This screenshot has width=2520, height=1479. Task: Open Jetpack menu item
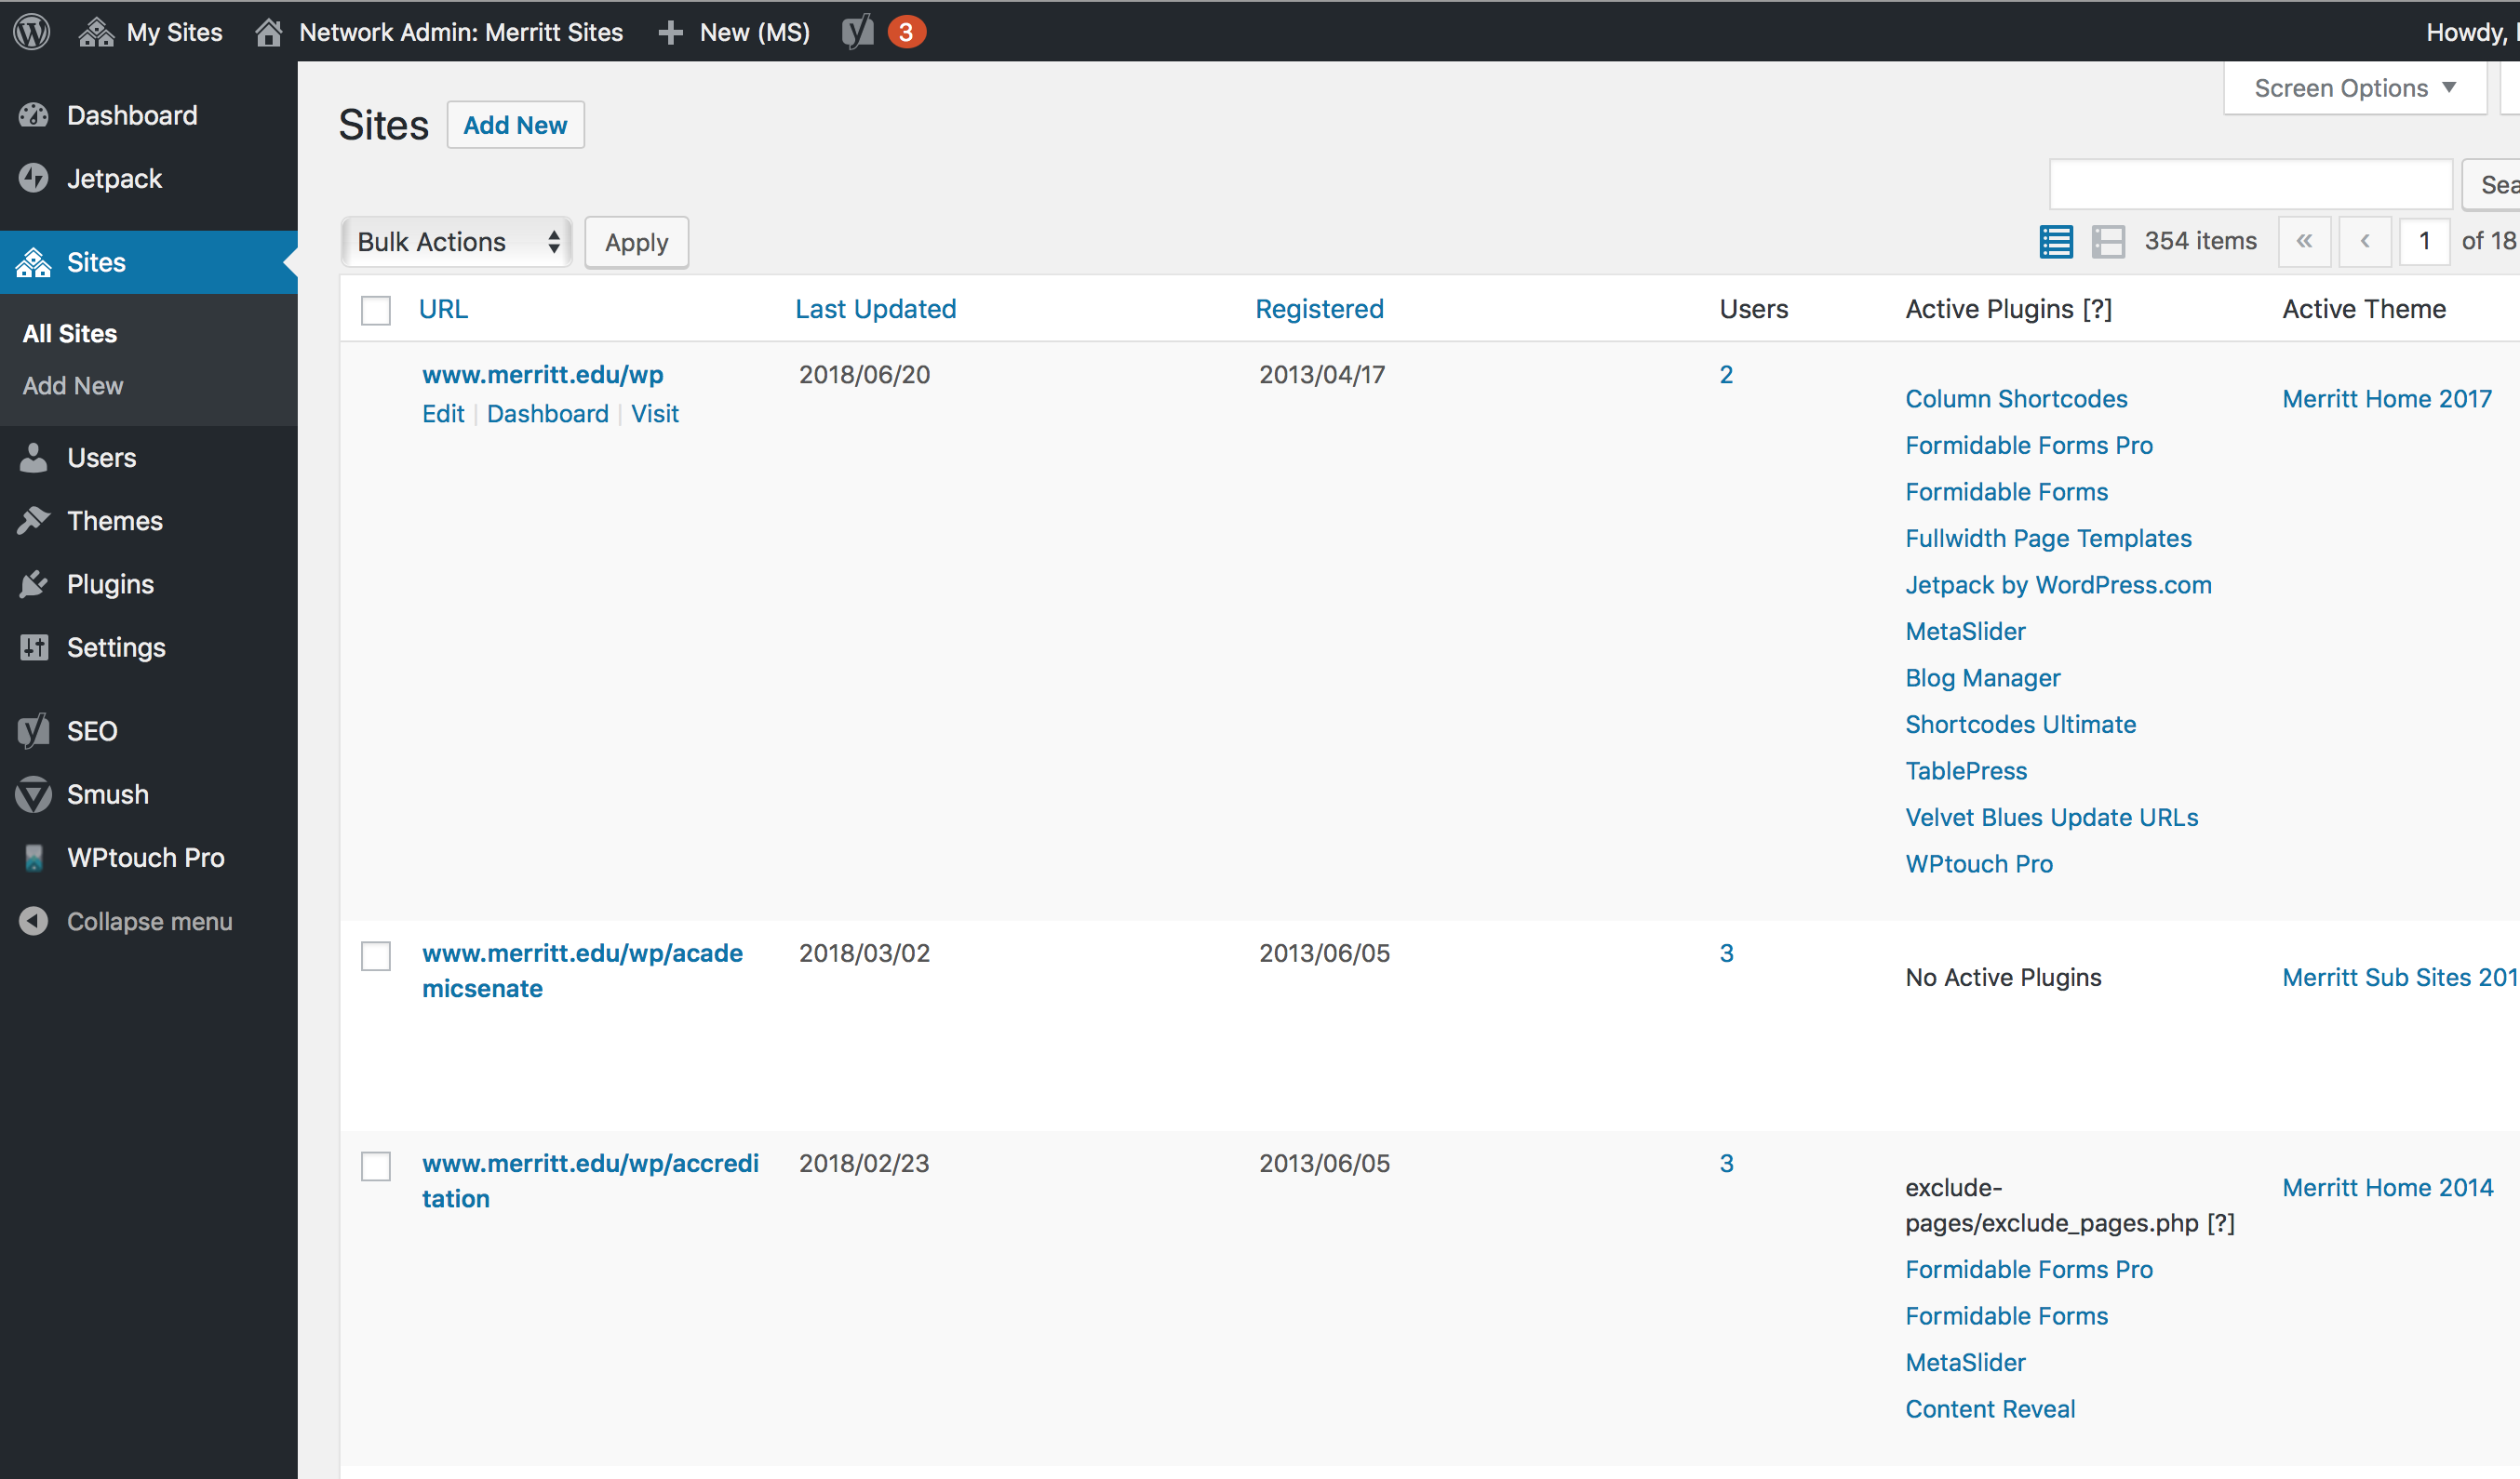(149, 179)
